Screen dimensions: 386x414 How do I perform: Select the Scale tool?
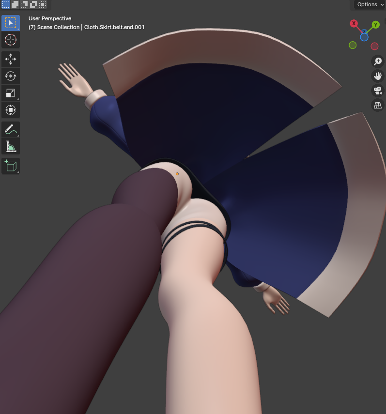[10, 93]
